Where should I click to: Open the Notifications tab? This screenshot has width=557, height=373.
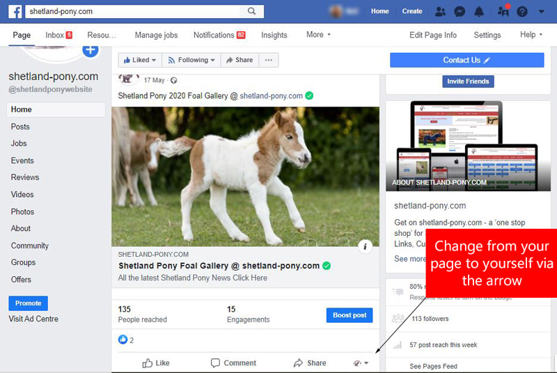coord(219,35)
